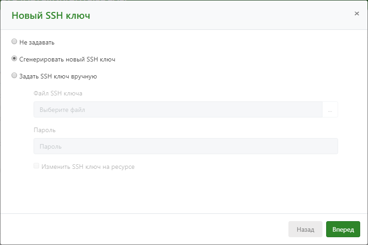The image size is (368, 245).
Task: Select the "Не задавать" radio button
Action: coord(14,42)
